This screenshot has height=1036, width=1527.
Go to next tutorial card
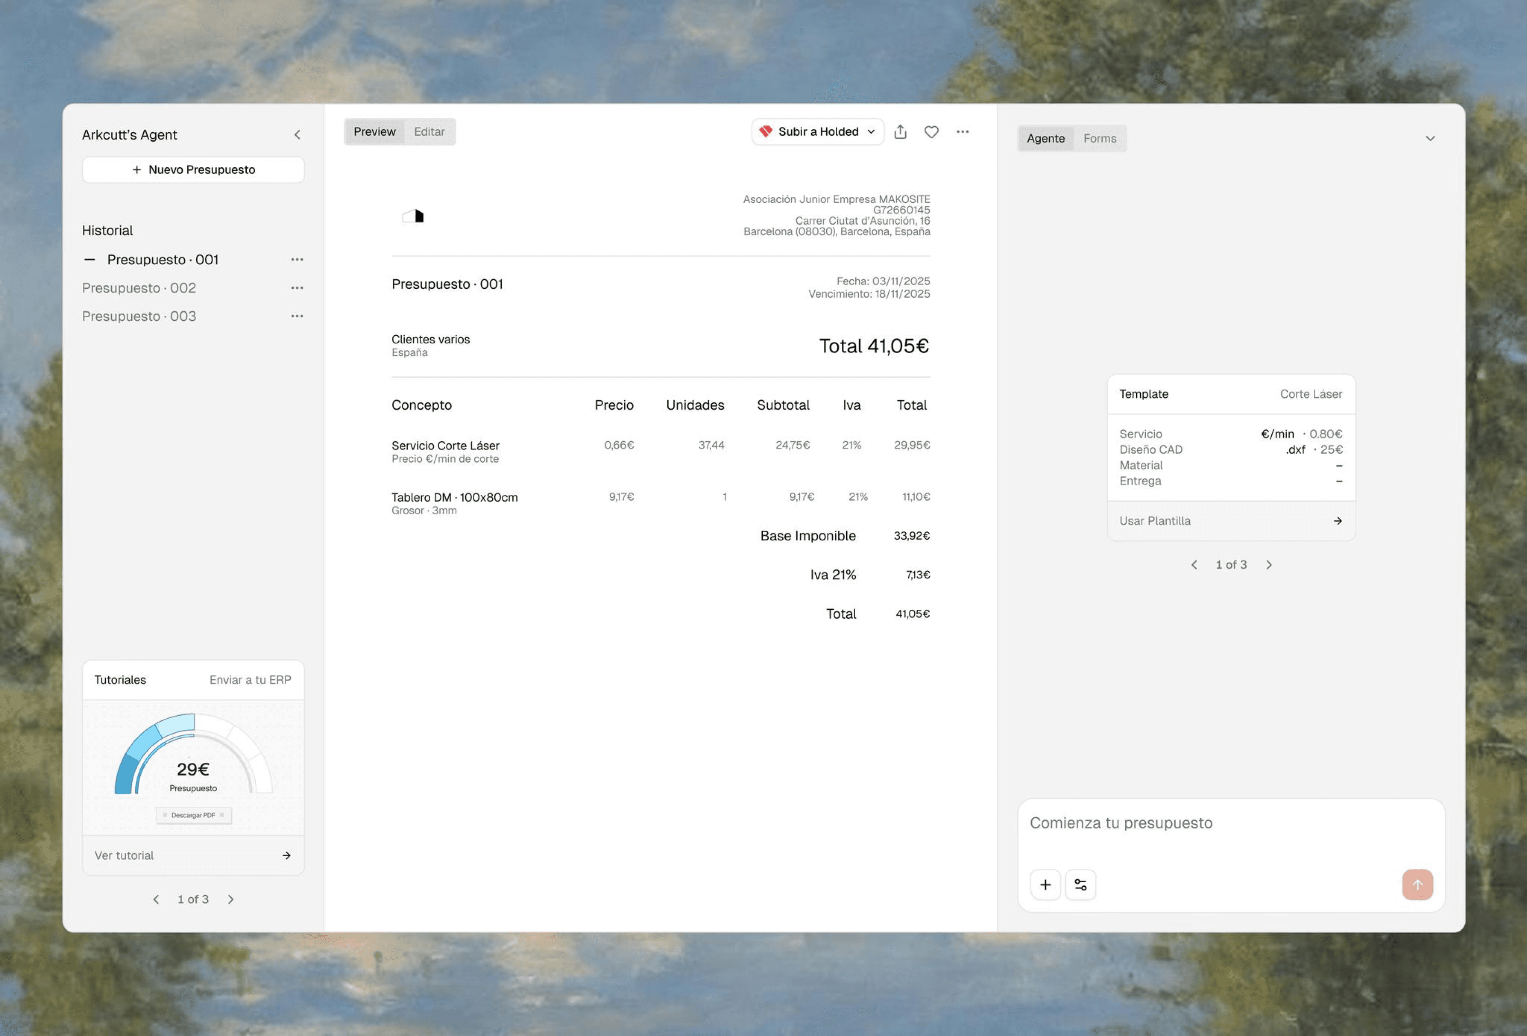pos(230,899)
